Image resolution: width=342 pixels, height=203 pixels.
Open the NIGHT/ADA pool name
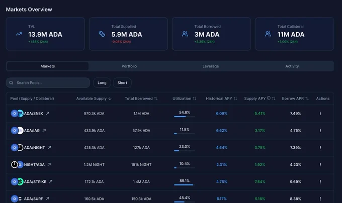pos(34,165)
